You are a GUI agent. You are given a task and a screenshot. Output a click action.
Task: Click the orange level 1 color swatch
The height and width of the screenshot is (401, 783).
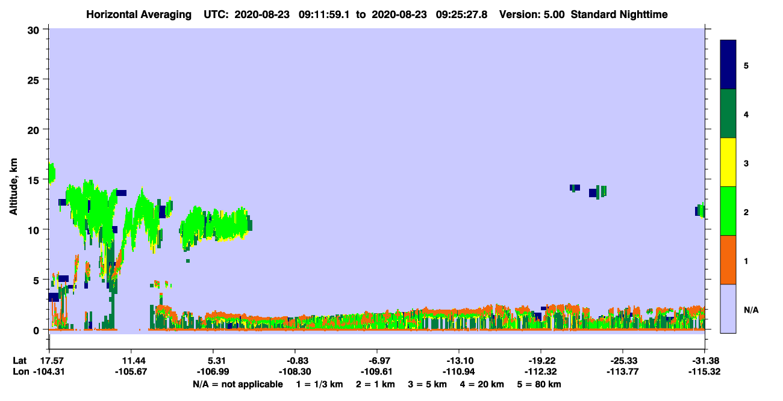click(x=728, y=260)
